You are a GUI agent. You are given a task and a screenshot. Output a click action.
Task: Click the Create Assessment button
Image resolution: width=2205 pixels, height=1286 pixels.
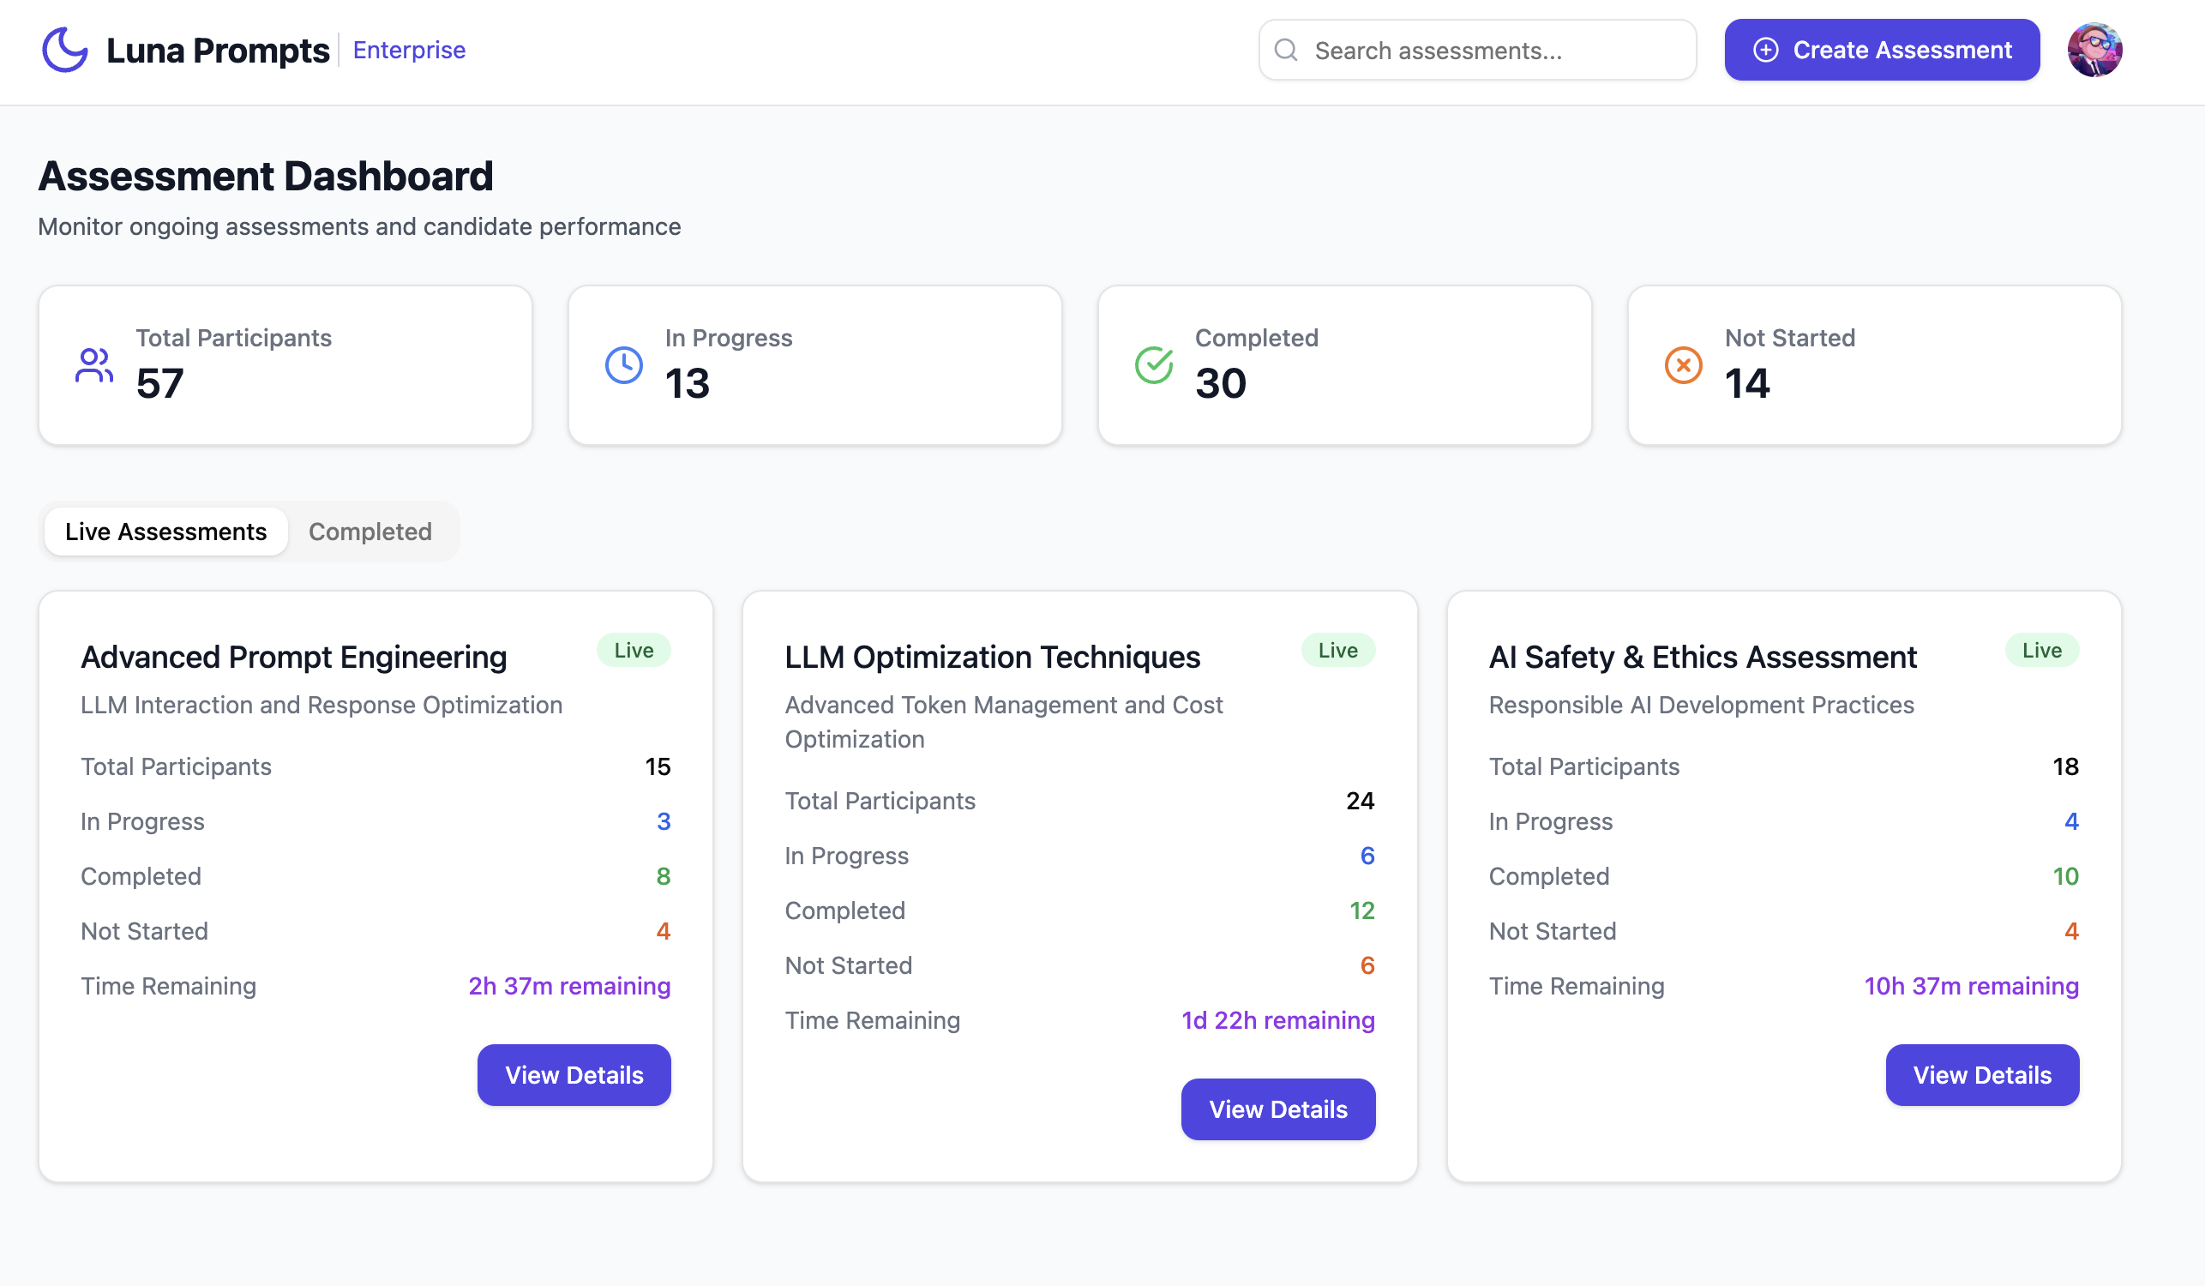click(x=1881, y=50)
